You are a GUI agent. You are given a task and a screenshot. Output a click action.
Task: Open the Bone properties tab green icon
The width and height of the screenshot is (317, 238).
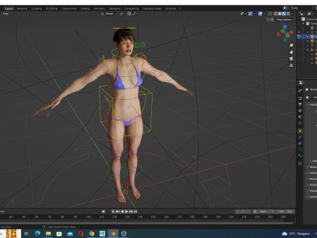point(300,156)
